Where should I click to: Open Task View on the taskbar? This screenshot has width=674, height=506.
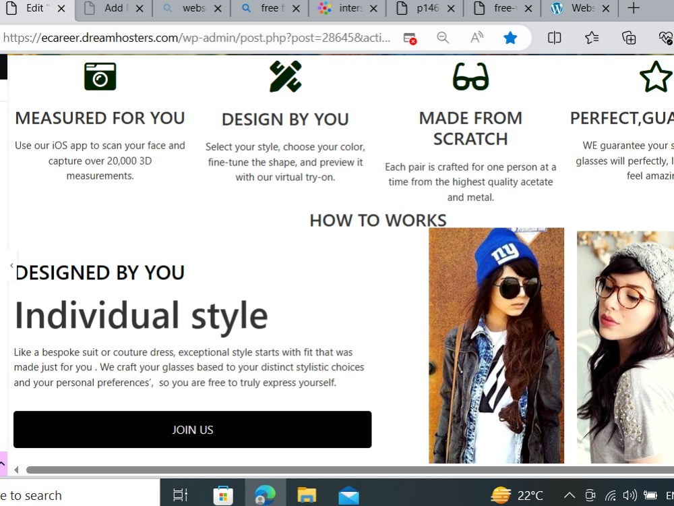point(181,495)
